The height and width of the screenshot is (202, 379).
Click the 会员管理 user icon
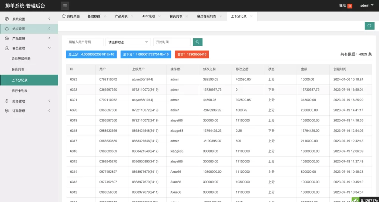pyautogui.click(x=7, y=48)
